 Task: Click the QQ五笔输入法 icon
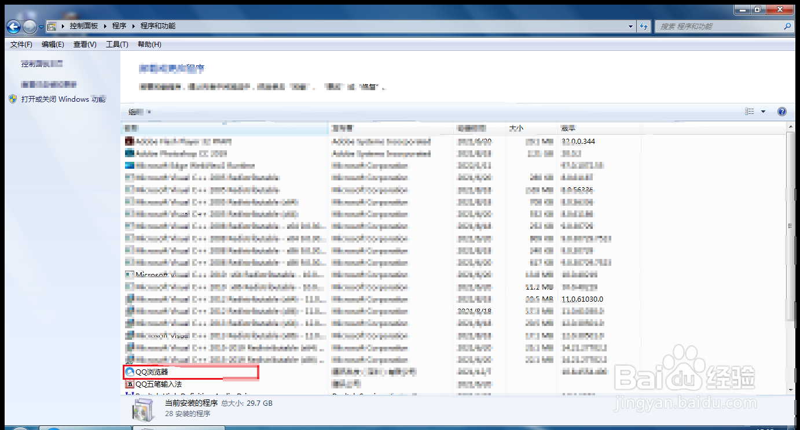[x=130, y=384]
